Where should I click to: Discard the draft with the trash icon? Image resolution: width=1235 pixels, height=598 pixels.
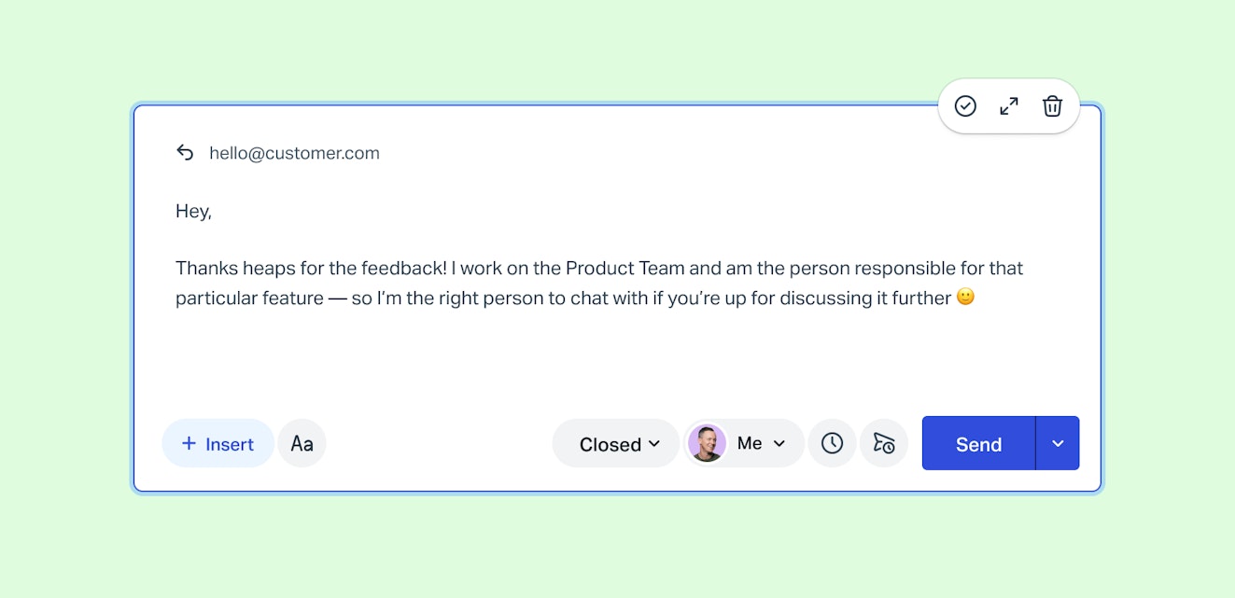click(1052, 106)
